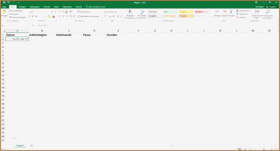Click the red font color A

tap(54, 16)
